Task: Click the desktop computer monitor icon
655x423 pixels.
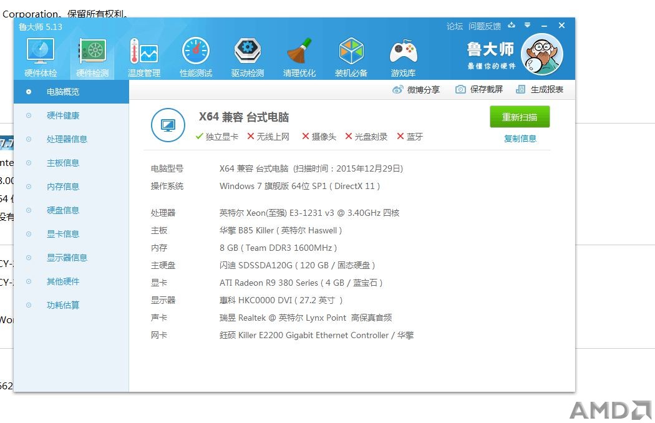Action: [x=168, y=125]
